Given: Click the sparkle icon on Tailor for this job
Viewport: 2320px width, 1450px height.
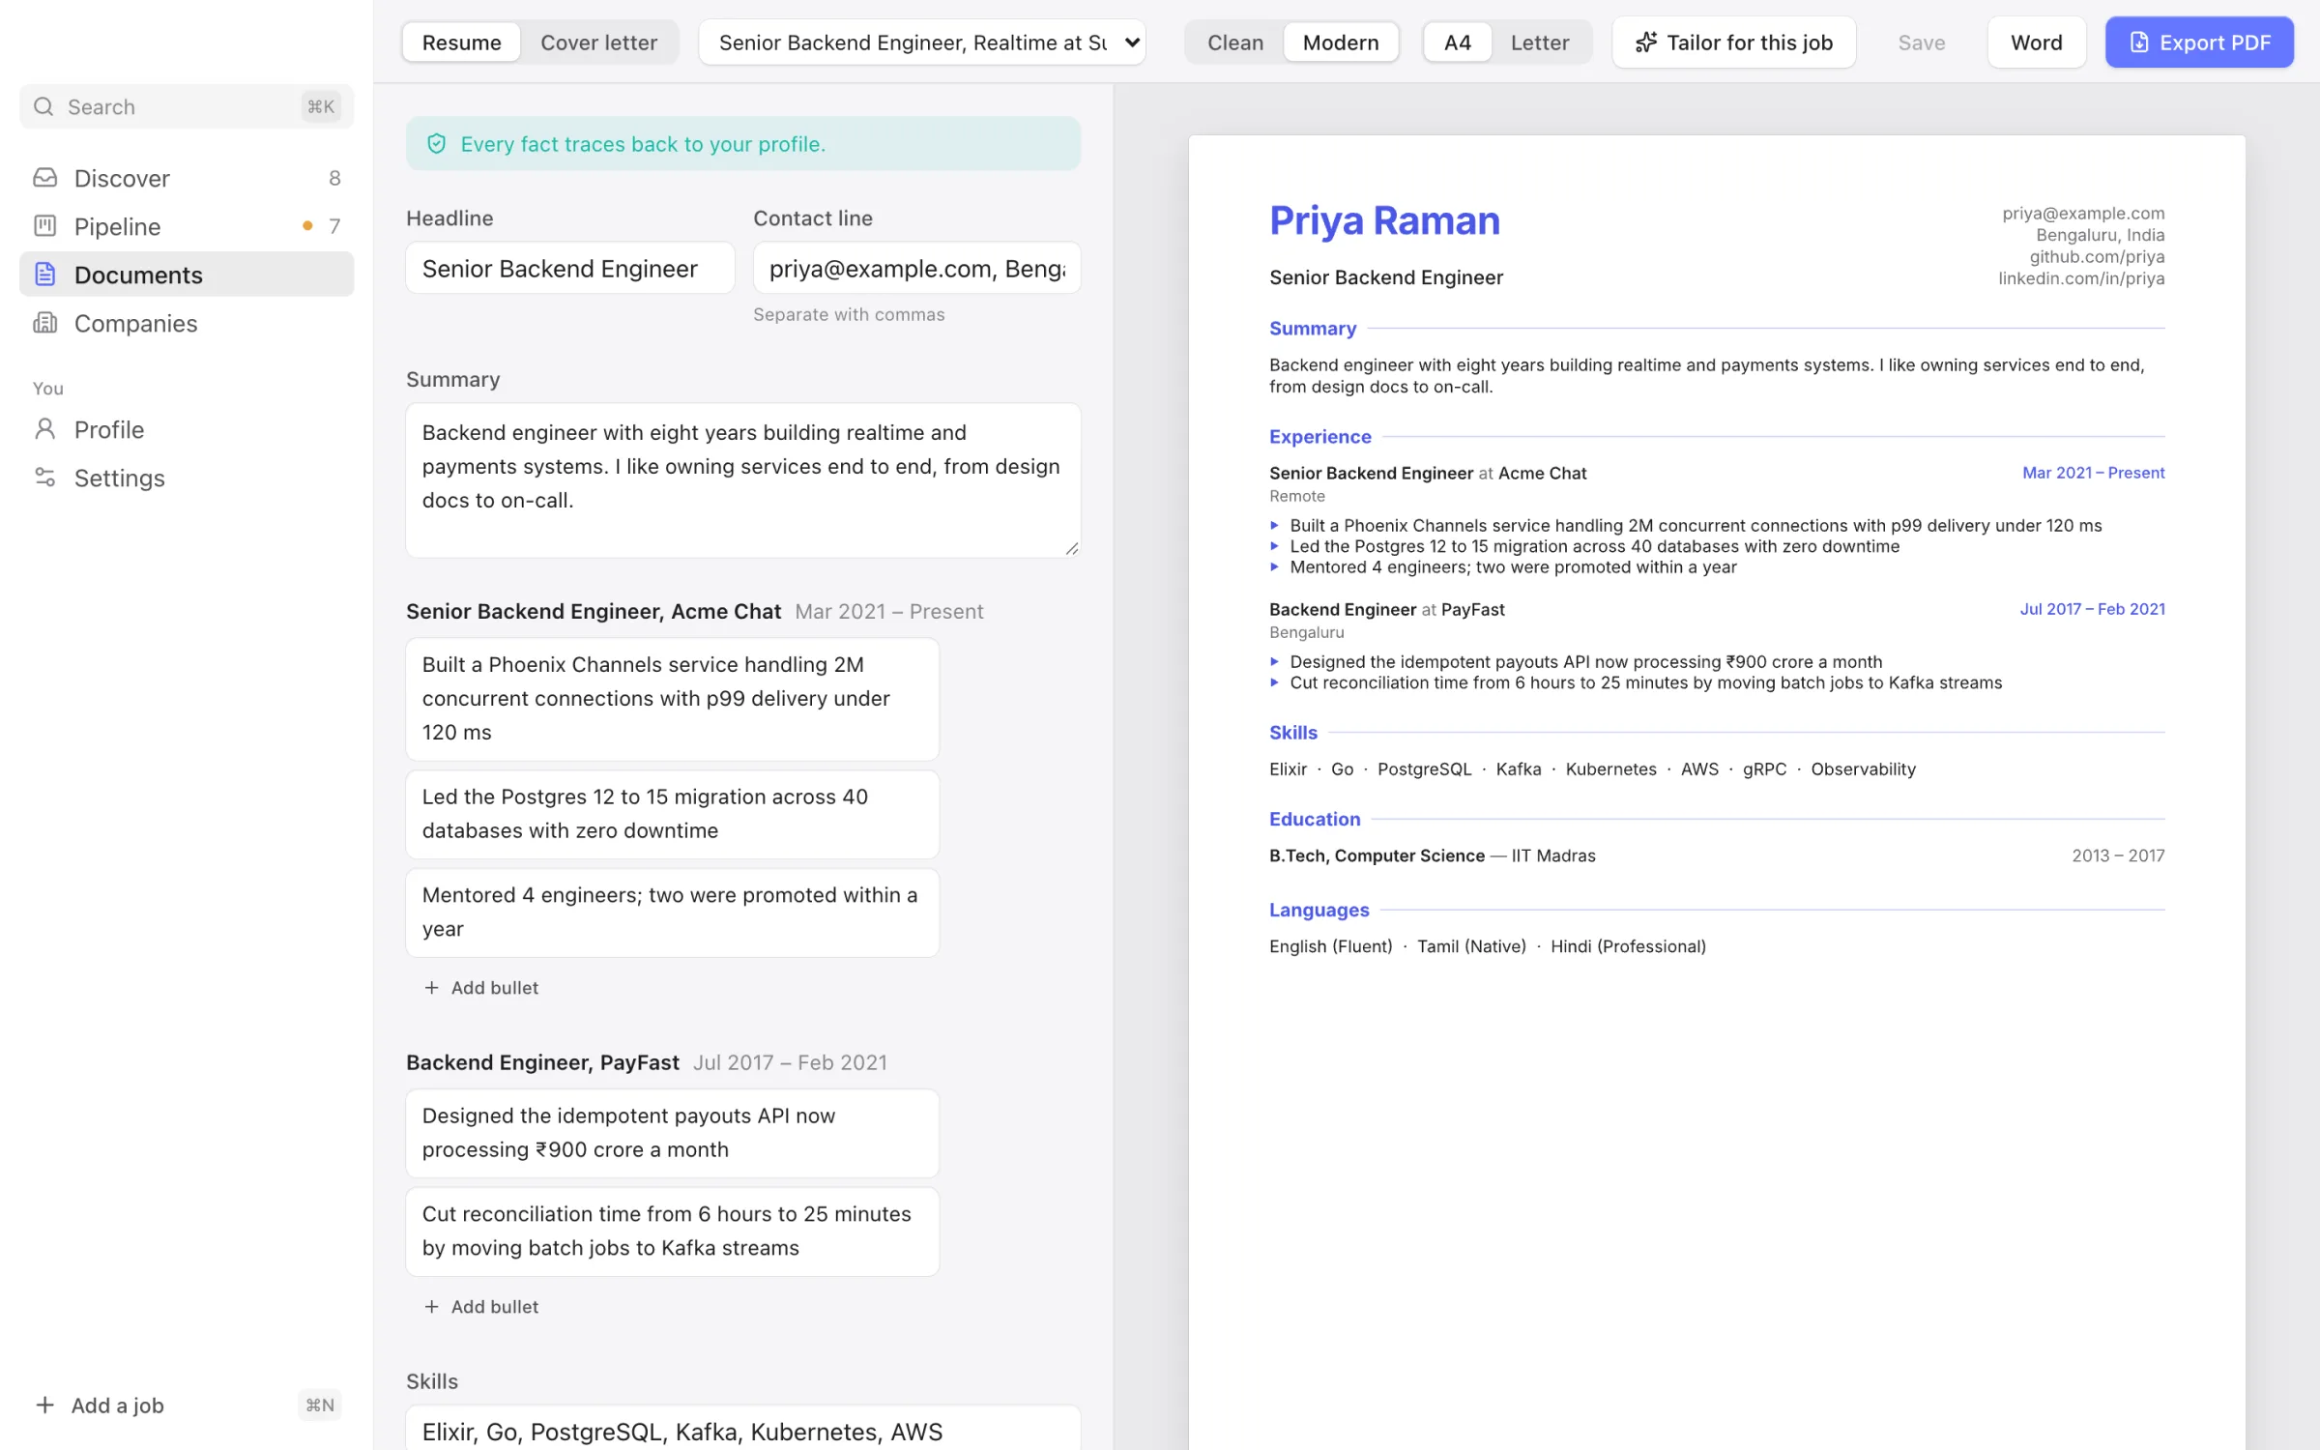Looking at the screenshot, I should (1645, 43).
